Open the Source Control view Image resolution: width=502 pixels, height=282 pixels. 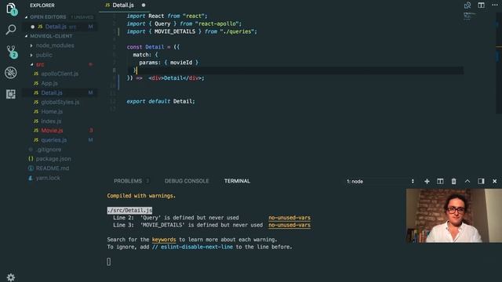12,52
